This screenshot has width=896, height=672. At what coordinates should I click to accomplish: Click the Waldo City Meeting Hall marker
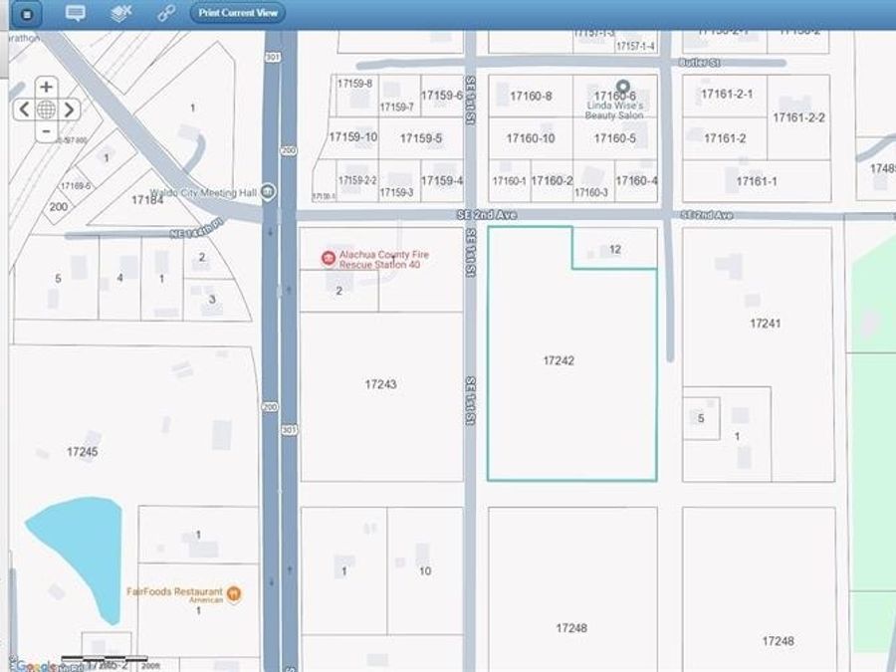(268, 192)
